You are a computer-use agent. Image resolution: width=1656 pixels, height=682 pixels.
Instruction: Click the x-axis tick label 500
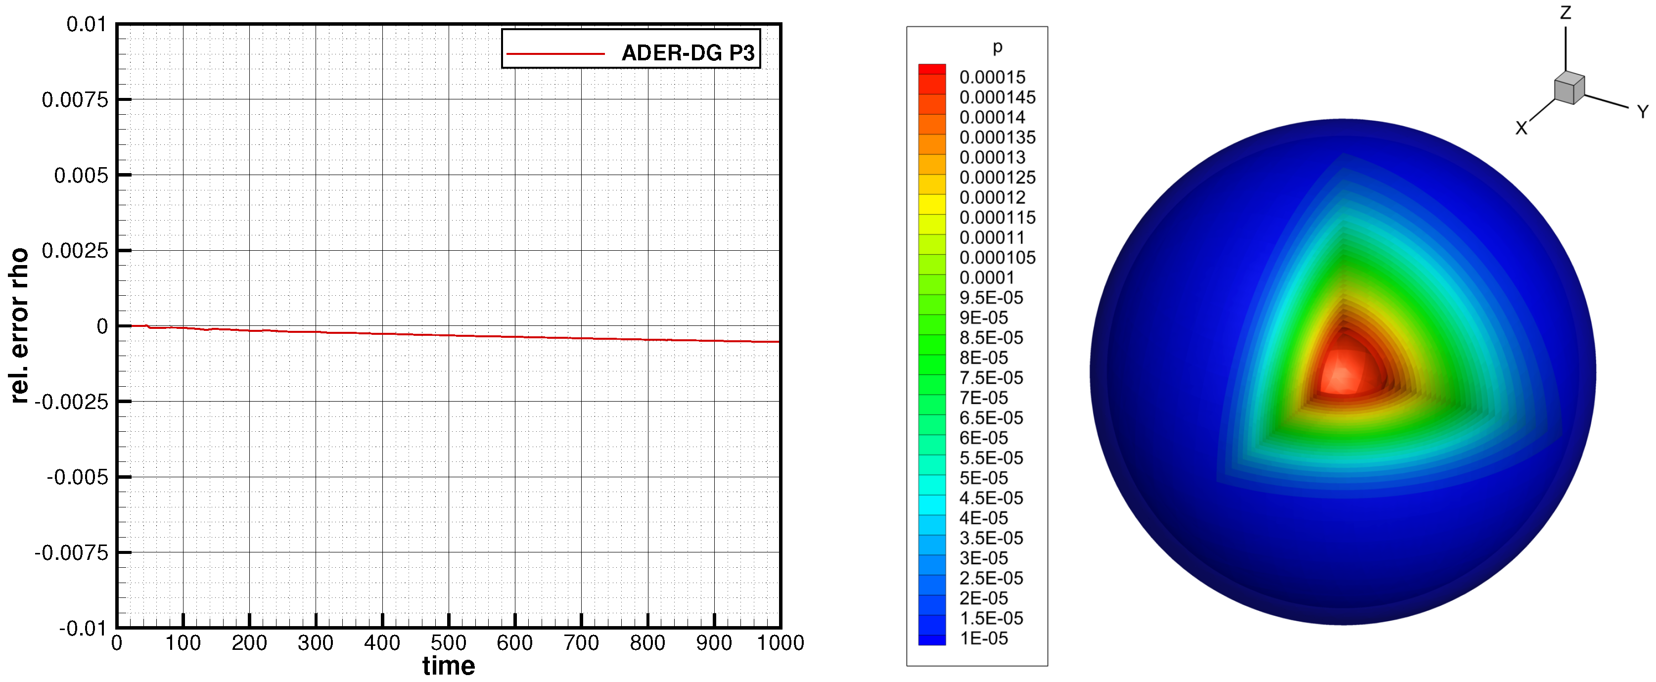point(449,643)
